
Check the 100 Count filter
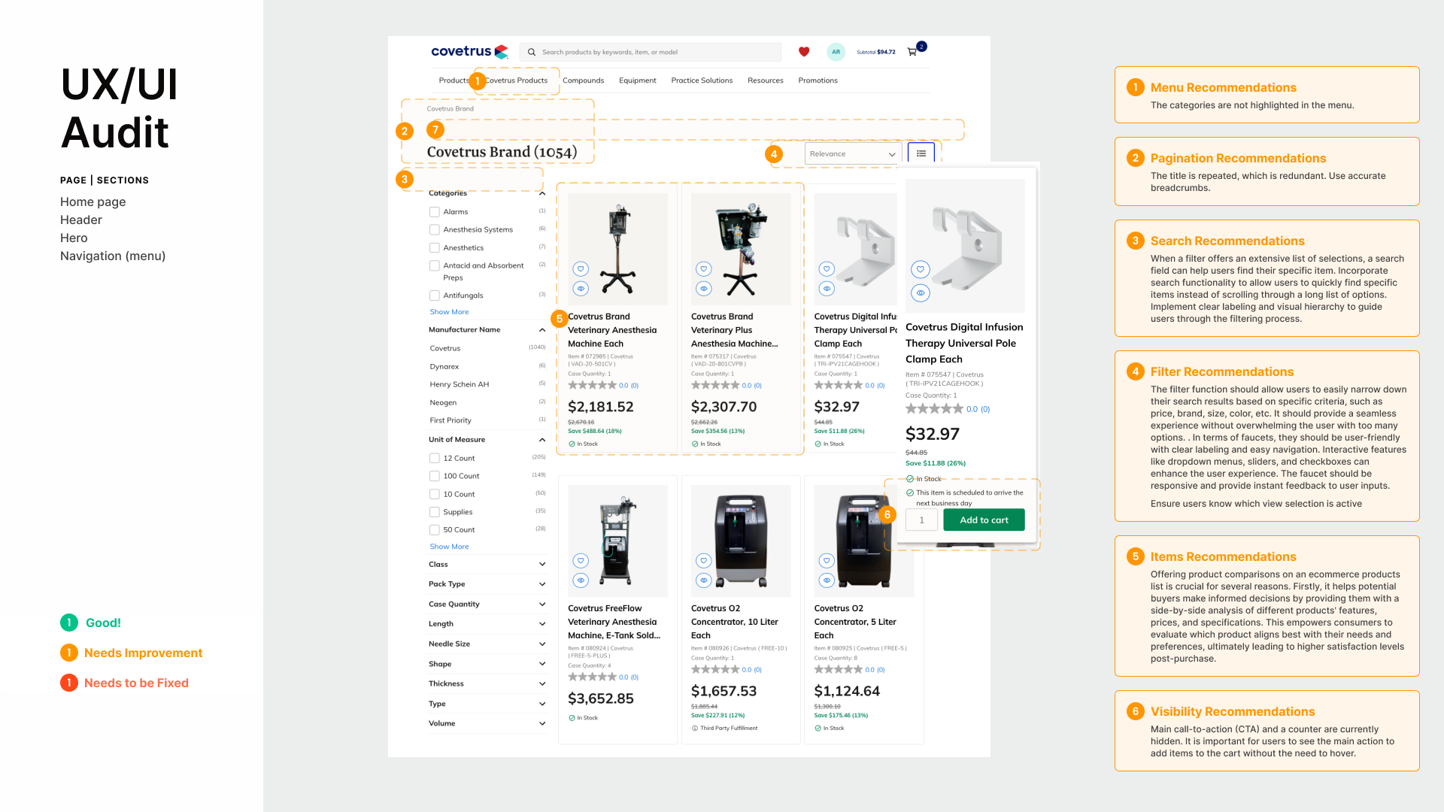coord(435,477)
